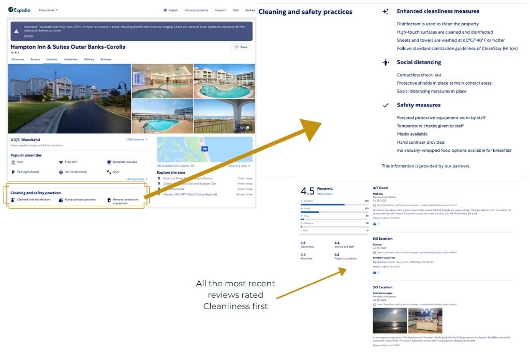Open the map preview image
530x353 pixels.
click(x=204, y=149)
